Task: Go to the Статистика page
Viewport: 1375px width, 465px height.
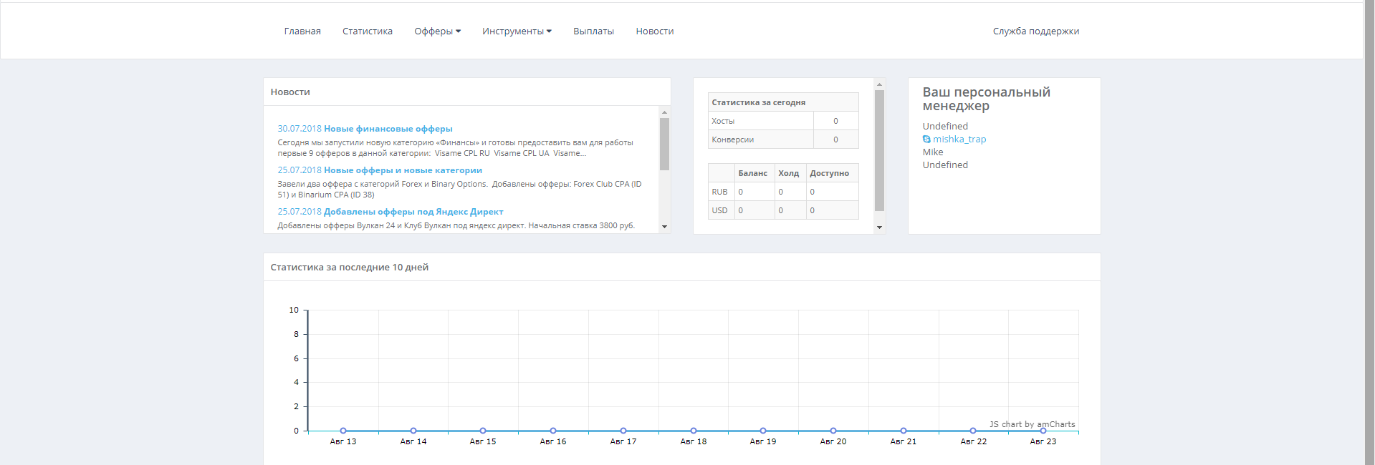Action: pos(368,31)
